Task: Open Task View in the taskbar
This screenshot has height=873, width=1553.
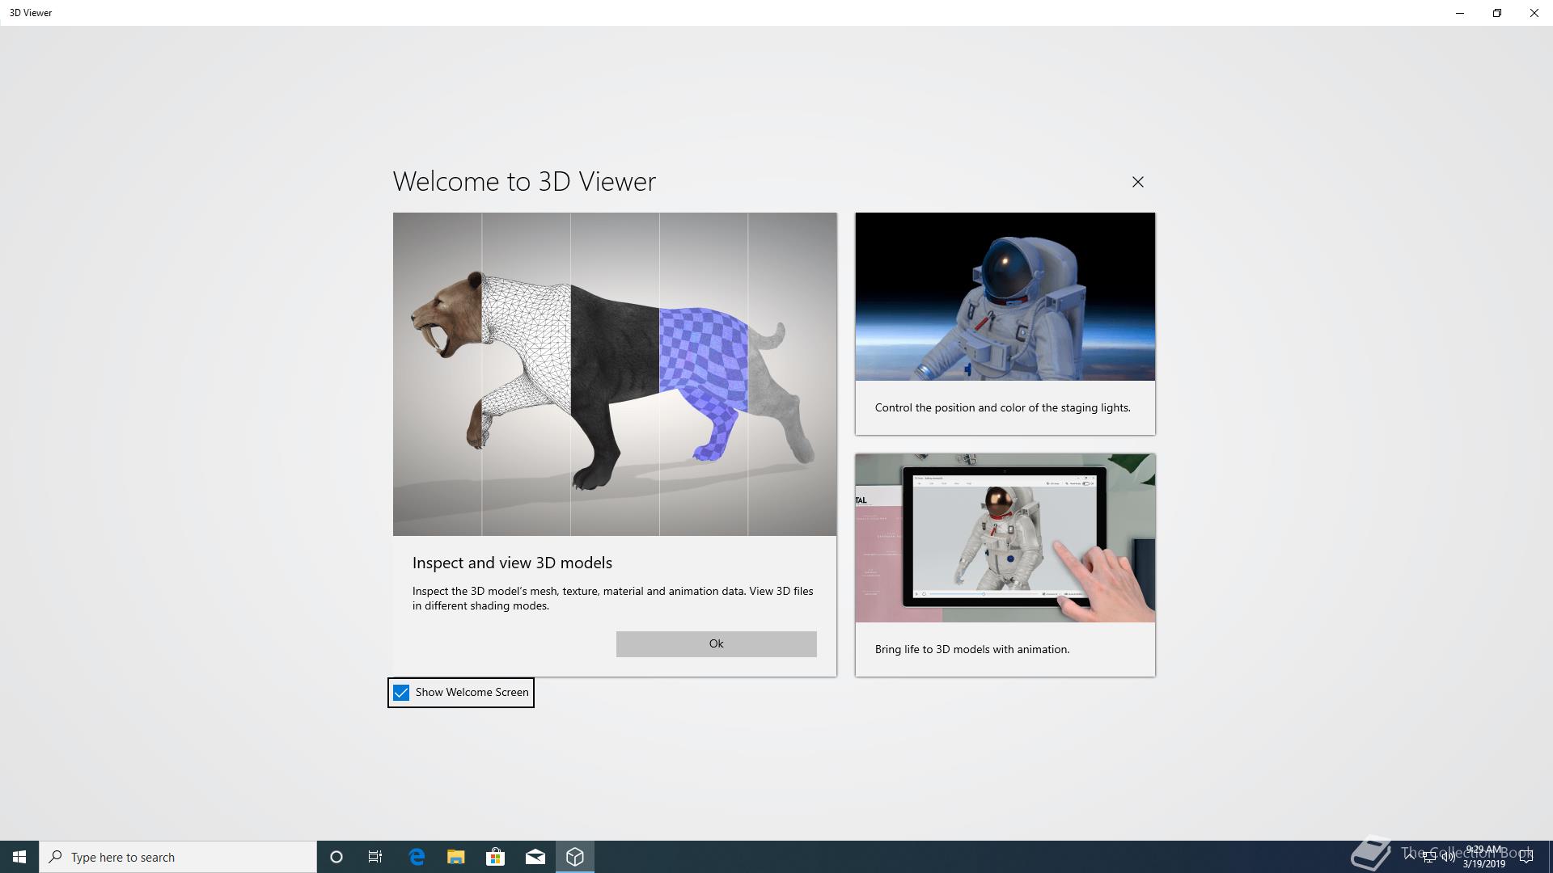Action: [375, 857]
